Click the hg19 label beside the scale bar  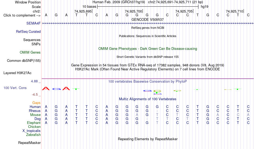(205, 7)
